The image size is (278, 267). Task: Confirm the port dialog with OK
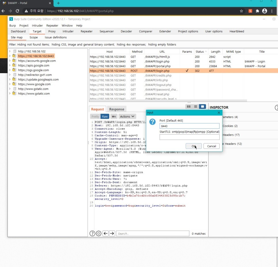(x=193, y=146)
